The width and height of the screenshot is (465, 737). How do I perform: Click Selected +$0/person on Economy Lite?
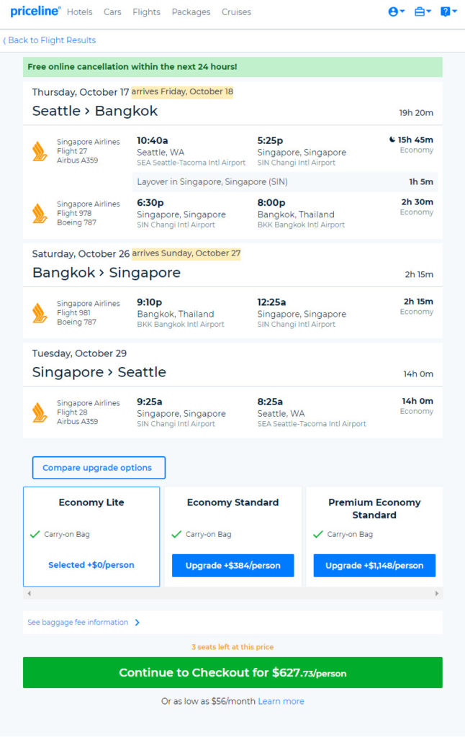coord(91,565)
